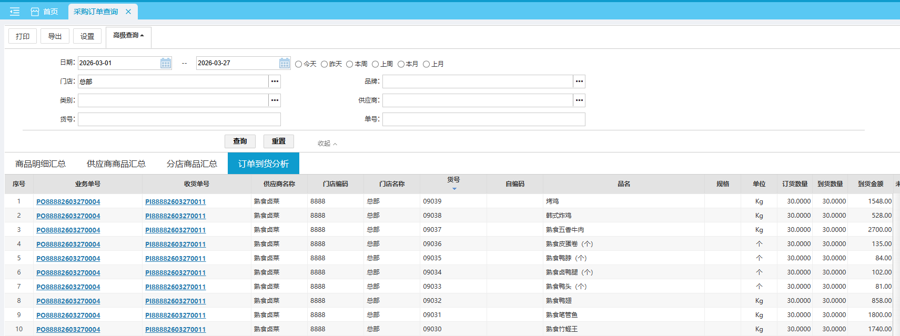Open the end date calendar picker

point(285,64)
